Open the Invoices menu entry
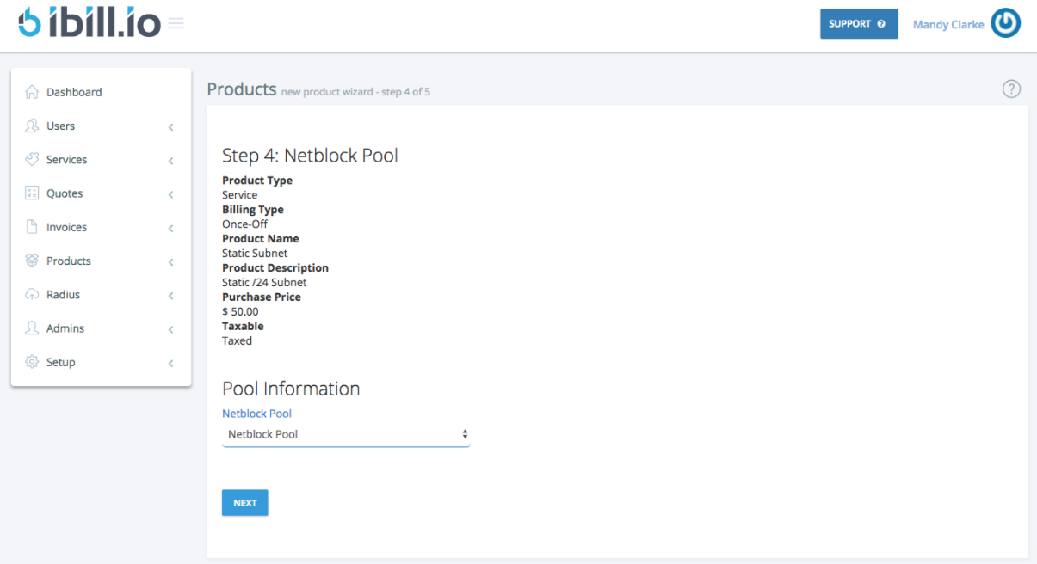 tap(67, 227)
